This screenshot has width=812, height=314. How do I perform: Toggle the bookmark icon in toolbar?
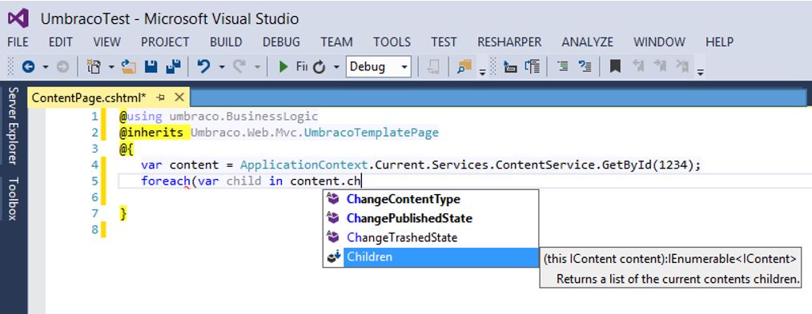point(615,66)
